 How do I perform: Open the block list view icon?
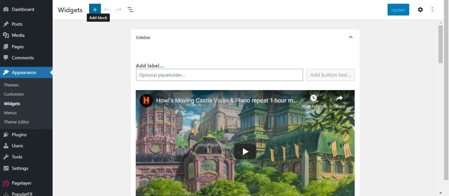tap(130, 10)
